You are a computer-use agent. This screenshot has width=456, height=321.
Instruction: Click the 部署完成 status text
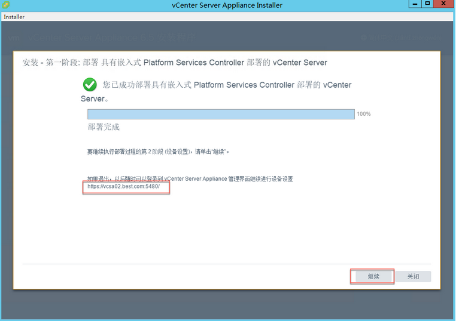[x=104, y=127]
